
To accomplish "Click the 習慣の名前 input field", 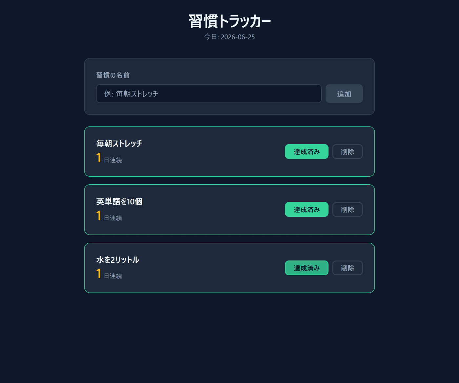I will (209, 94).
